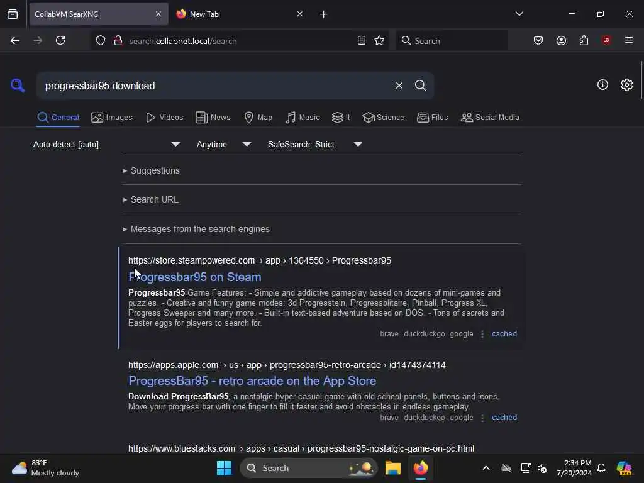The width and height of the screenshot is (644, 483).
Task: Click the Firefox toolbar Search box
Action: 452,41
